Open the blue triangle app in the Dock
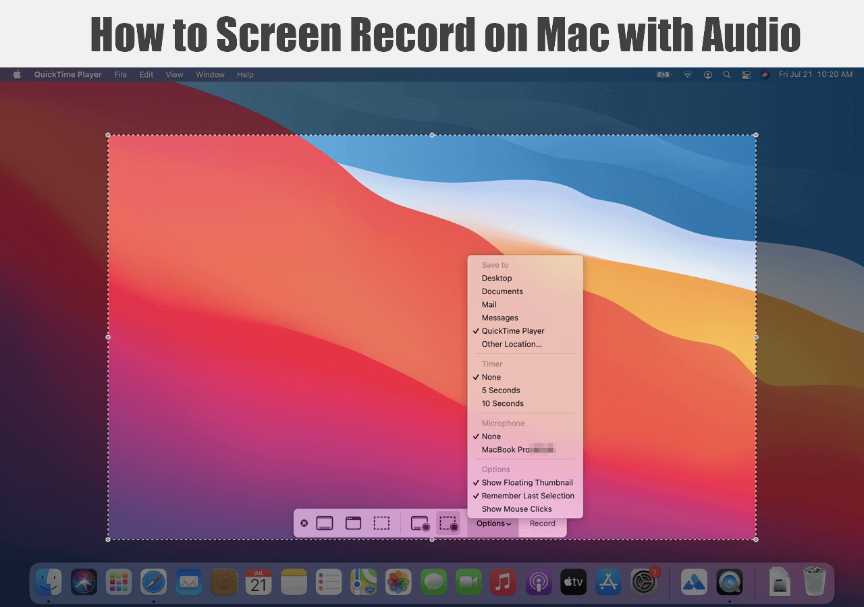Screen dimensions: 864x607 [694, 581]
